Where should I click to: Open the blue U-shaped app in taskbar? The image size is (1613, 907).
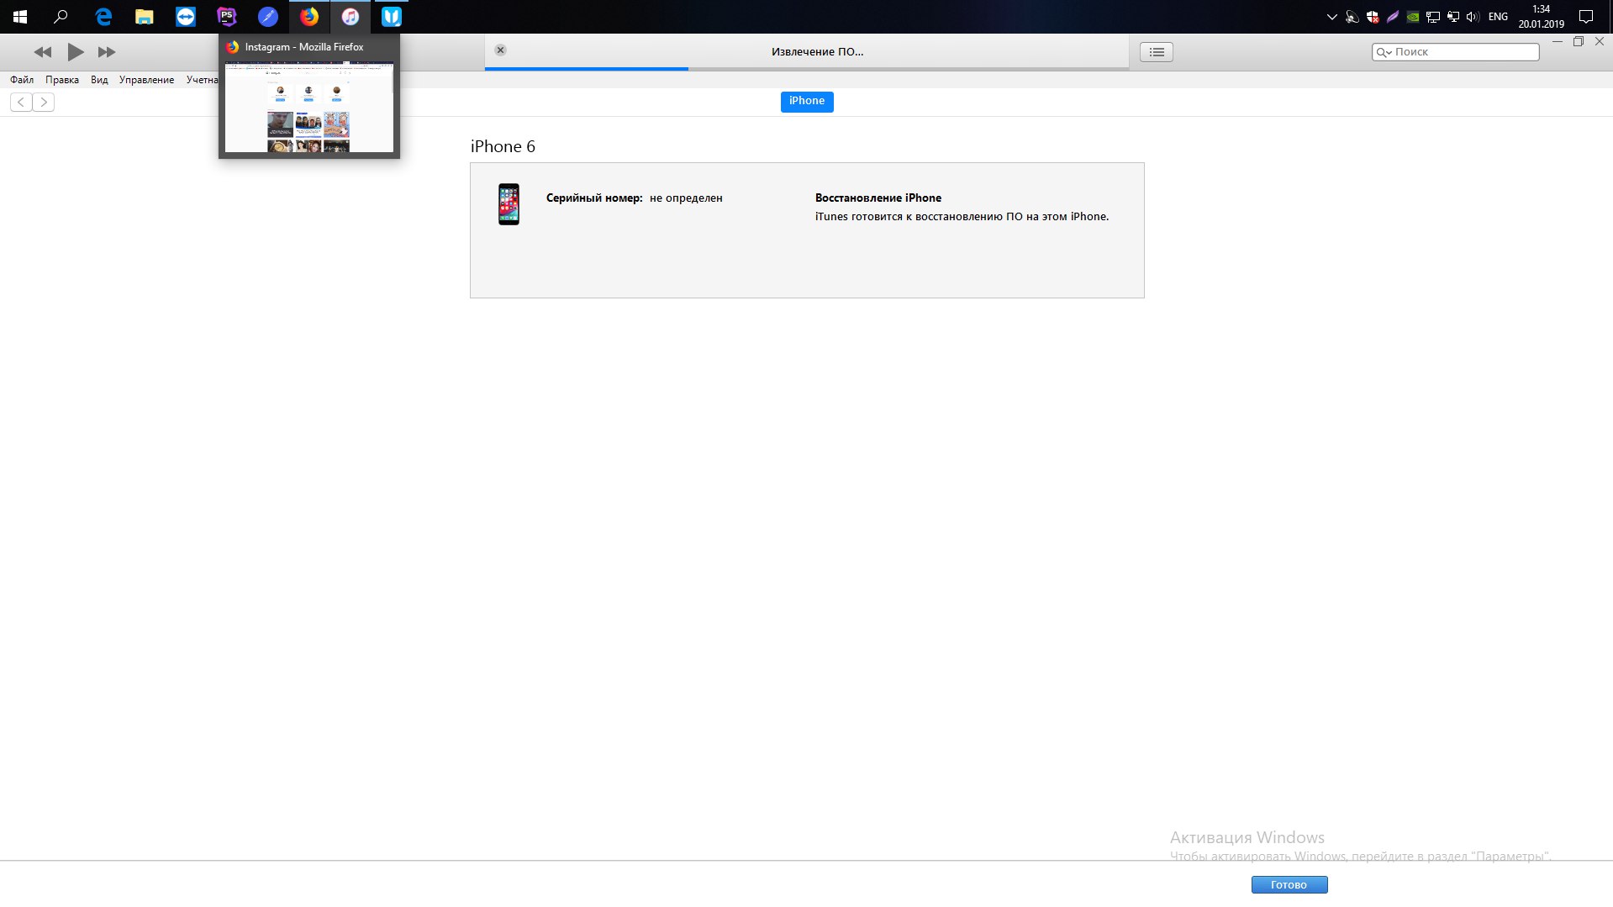[x=392, y=17]
